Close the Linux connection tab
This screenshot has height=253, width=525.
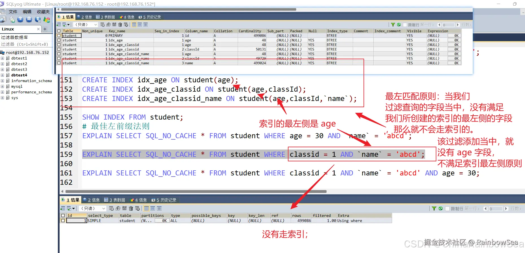(x=38, y=29)
